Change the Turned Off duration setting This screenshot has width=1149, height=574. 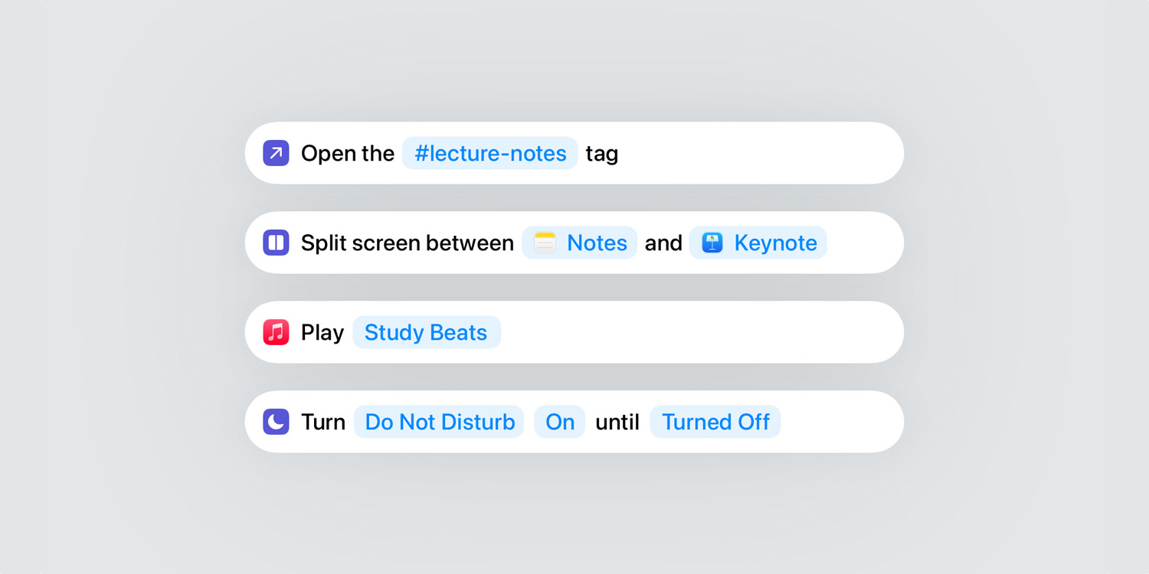[715, 422]
